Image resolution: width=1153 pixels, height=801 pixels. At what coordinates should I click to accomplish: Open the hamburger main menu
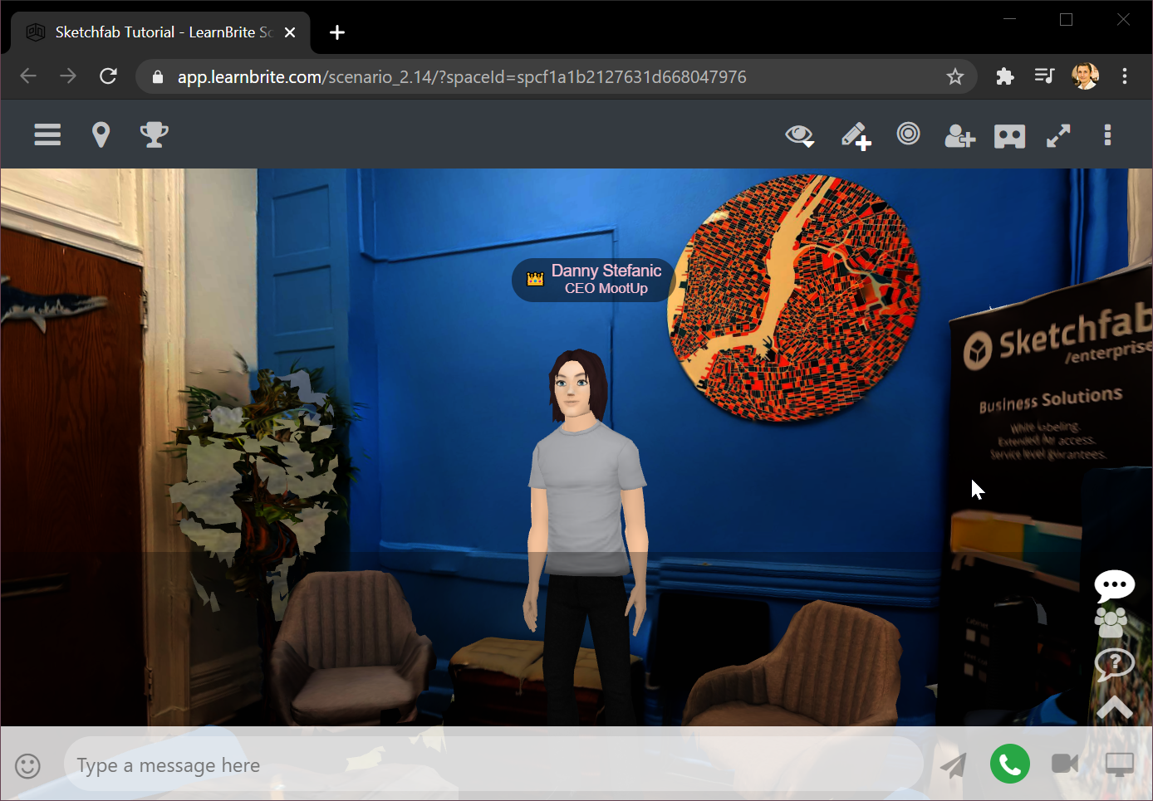[47, 134]
